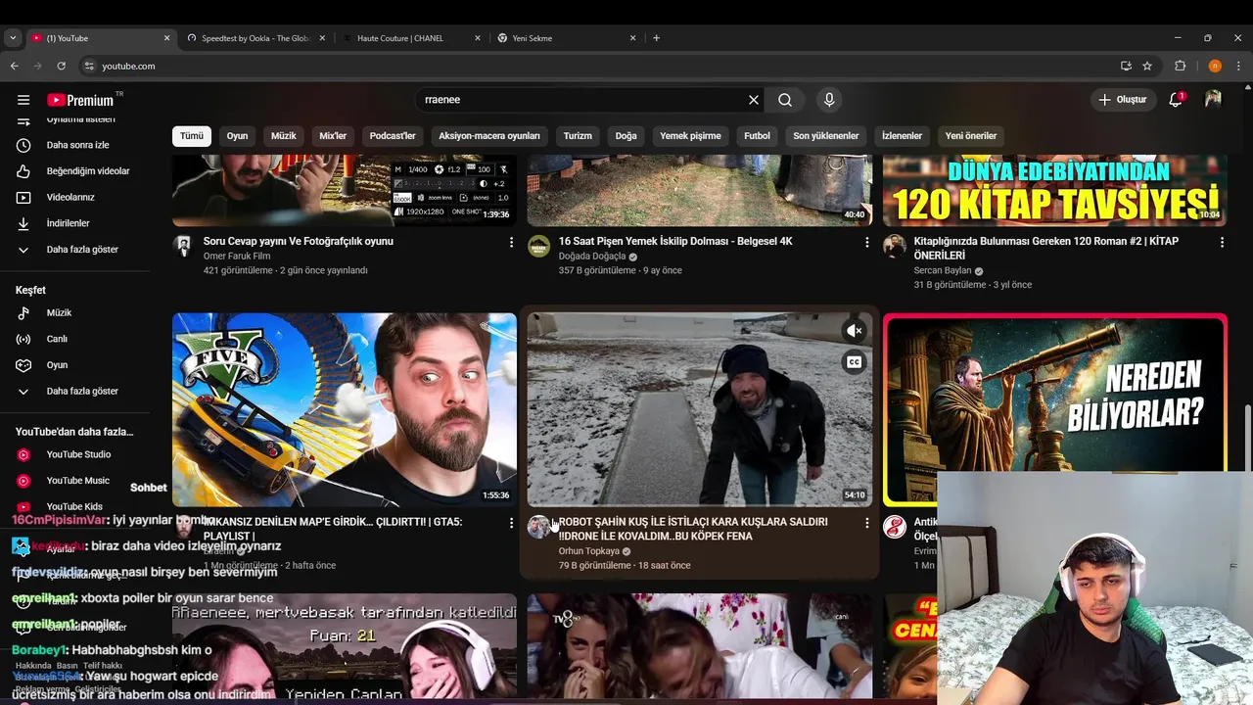Select the Tümü filter chip
Image resolution: width=1253 pixels, height=705 pixels.
pos(192,136)
